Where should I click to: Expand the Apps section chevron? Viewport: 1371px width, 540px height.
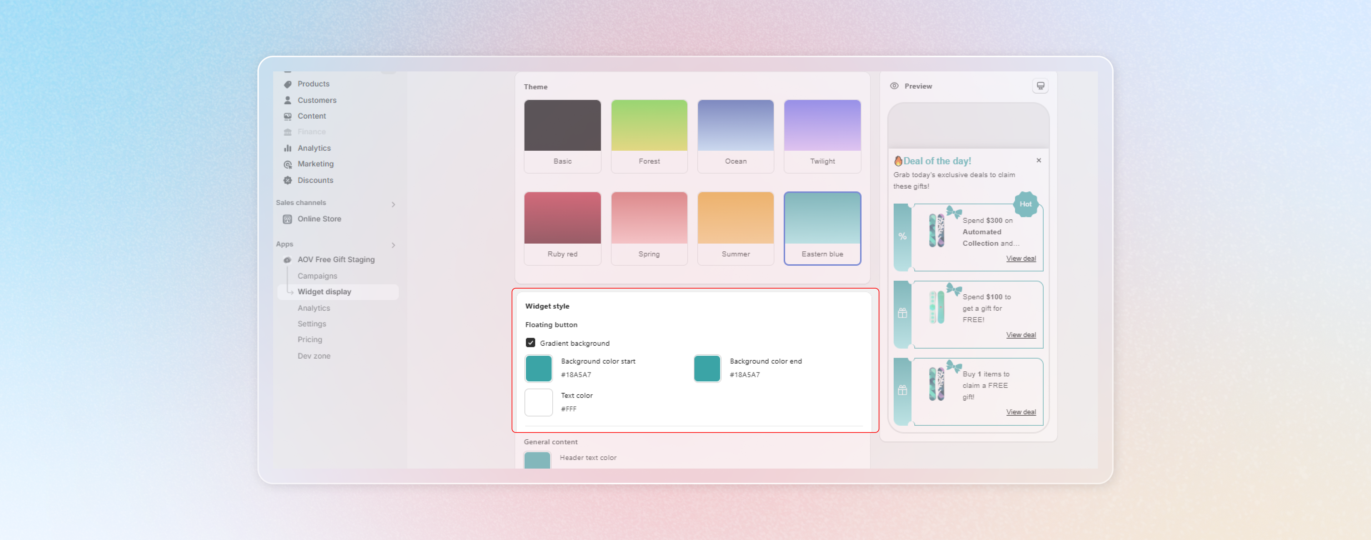tap(393, 245)
